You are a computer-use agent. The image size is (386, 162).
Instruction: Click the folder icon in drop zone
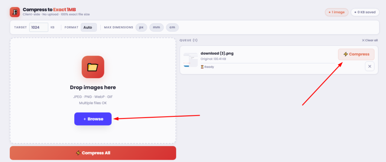(x=93, y=67)
